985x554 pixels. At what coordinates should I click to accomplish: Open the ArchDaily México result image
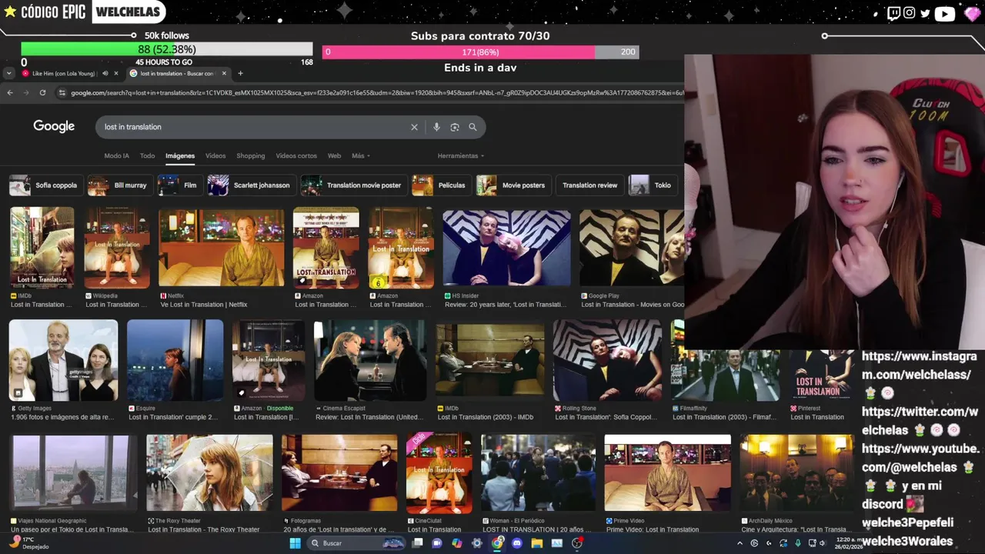796,473
